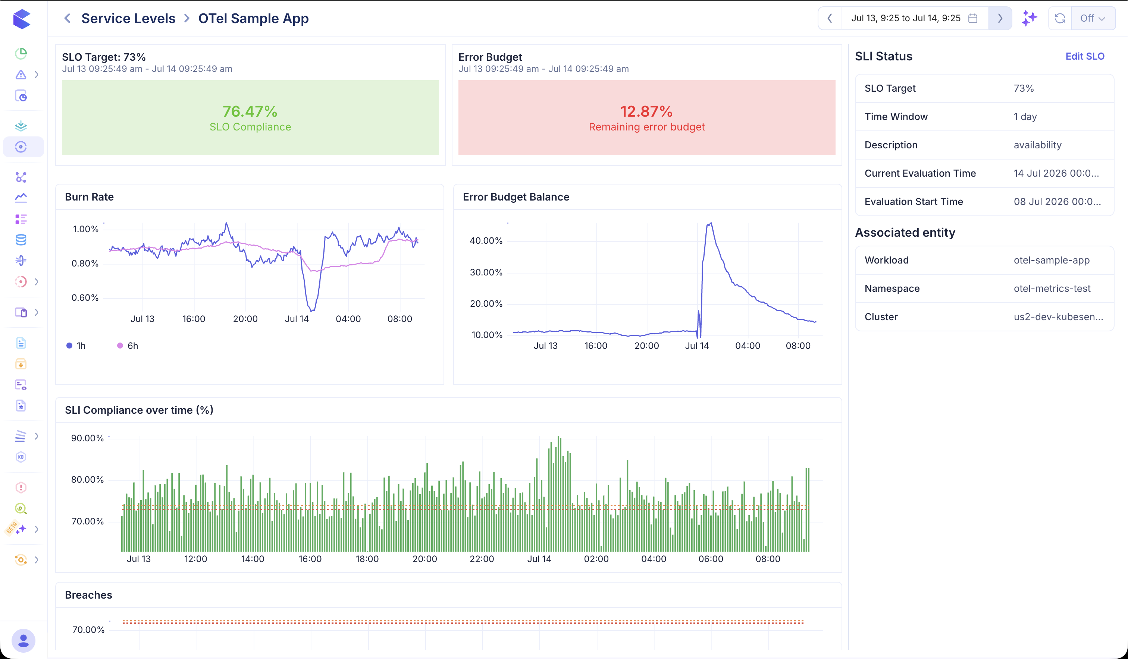Click the Jul 13 to Jul 14 date range field

coord(915,18)
